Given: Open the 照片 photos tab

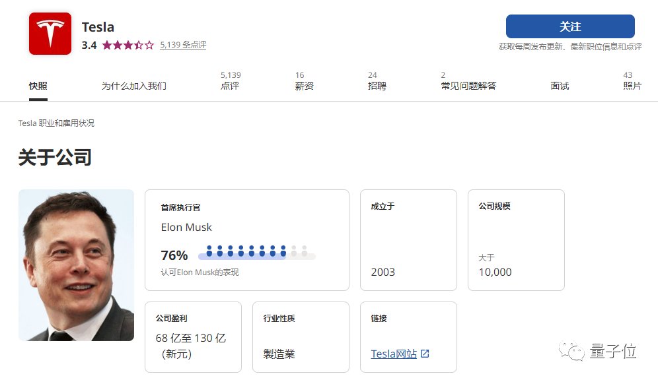Looking at the screenshot, I should pos(632,85).
